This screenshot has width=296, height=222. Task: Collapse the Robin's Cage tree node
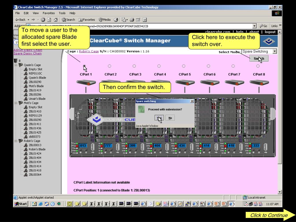coord(16,141)
